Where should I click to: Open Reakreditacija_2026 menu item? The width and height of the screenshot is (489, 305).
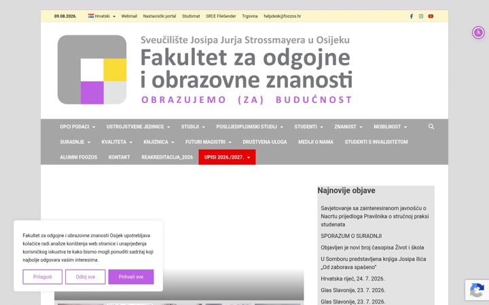coord(167,157)
